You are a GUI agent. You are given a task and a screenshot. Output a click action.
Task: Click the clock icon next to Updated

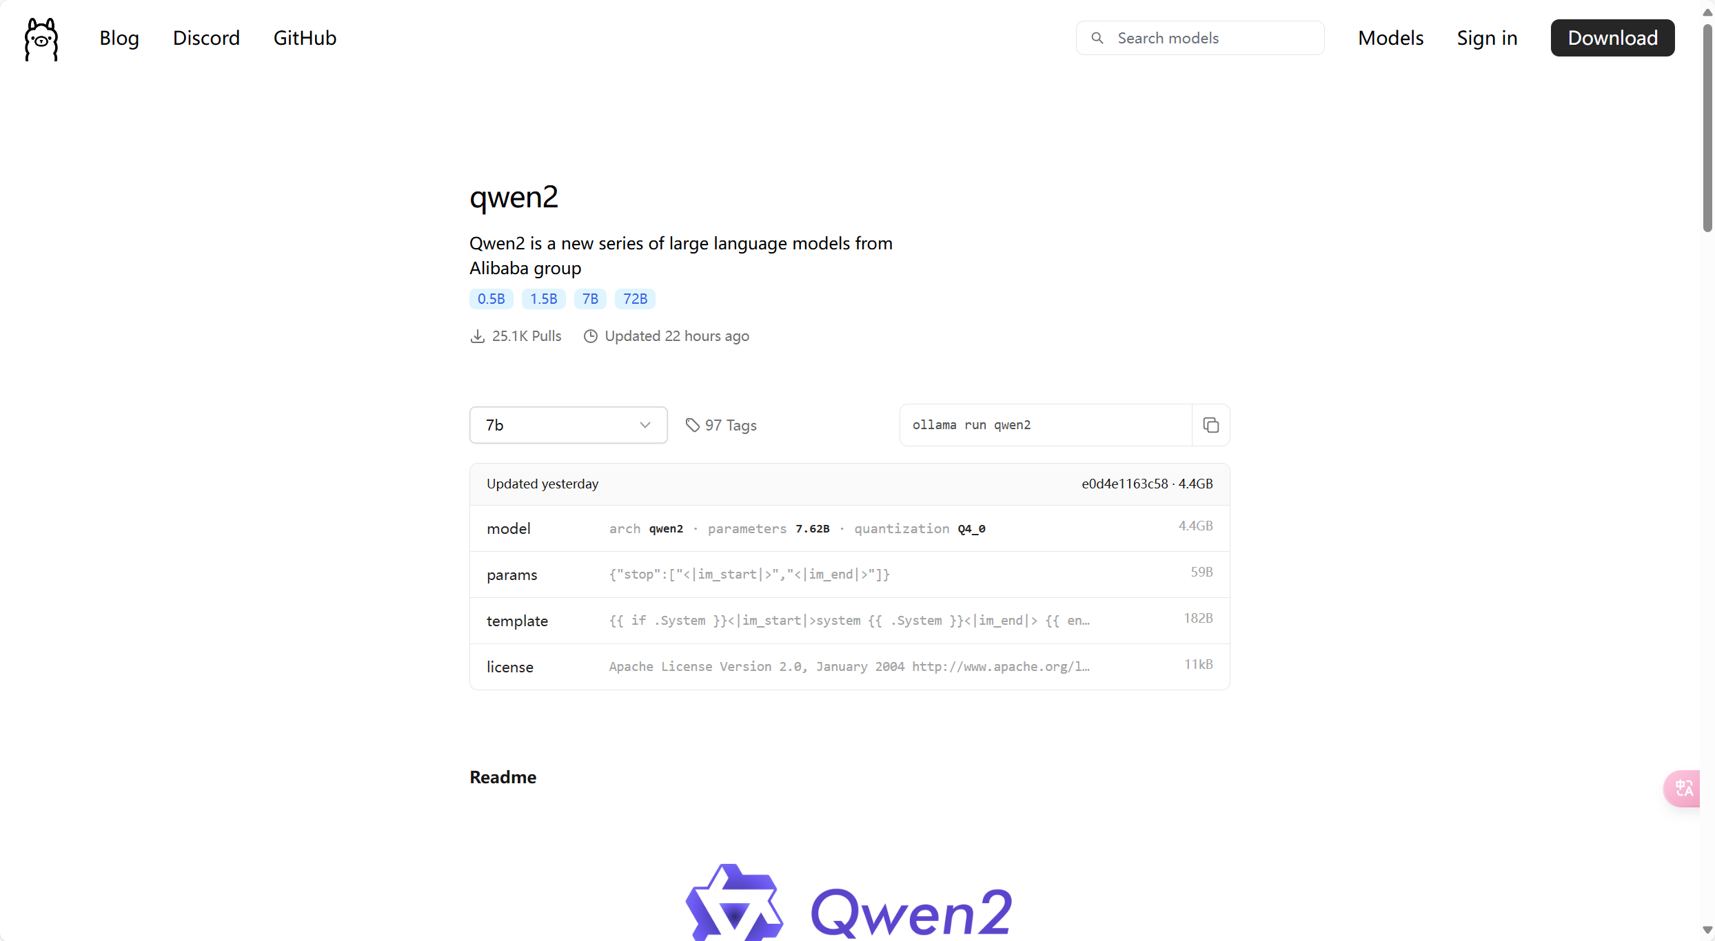point(589,336)
